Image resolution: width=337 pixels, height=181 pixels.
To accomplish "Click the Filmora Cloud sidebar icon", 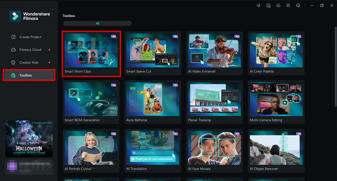I will (x=13, y=50).
